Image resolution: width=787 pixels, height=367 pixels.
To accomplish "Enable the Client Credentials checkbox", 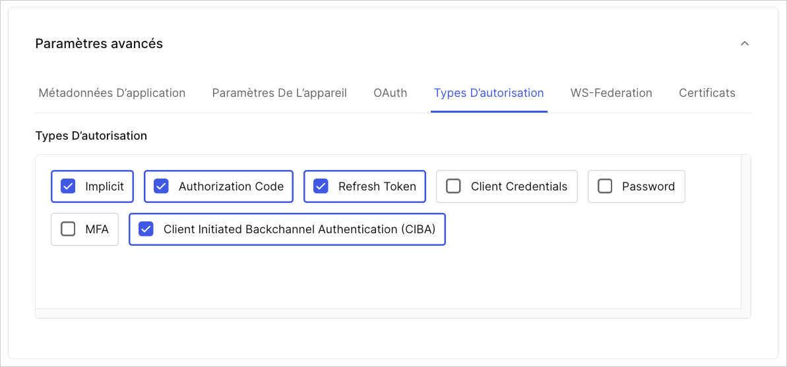I will pyautogui.click(x=453, y=186).
